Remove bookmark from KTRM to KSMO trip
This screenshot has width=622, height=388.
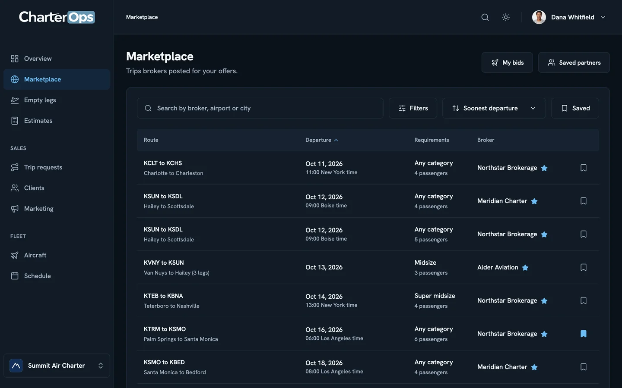point(584,334)
